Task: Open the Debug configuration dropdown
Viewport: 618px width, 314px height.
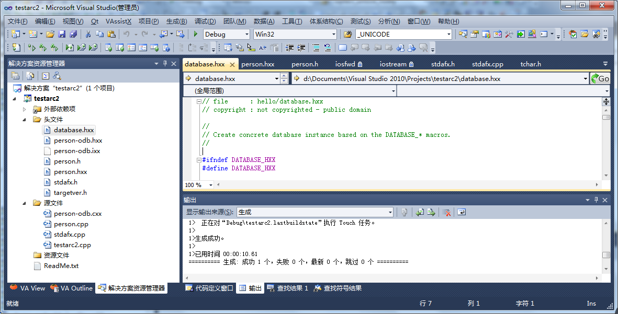Action: pyautogui.click(x=246, y=34)
